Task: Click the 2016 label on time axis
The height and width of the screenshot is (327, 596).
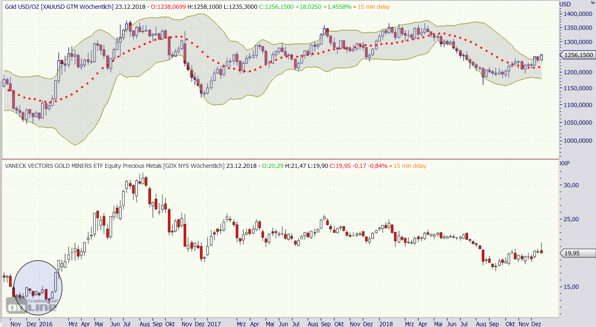Action: (45, 324)
